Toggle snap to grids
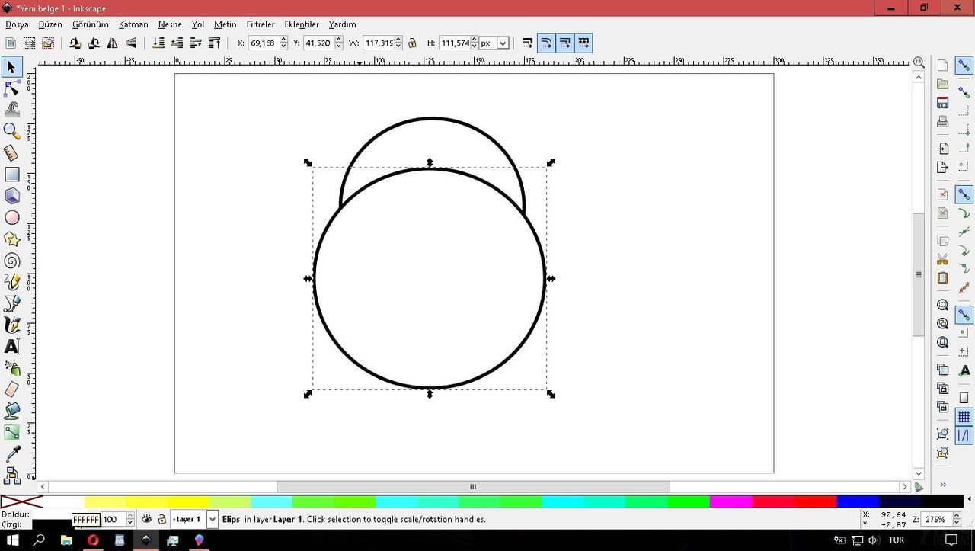This screenshot has width=975, height=551. (964, 417)
